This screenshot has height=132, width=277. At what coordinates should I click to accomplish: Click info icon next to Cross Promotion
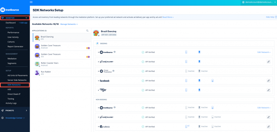pos(113,71)
